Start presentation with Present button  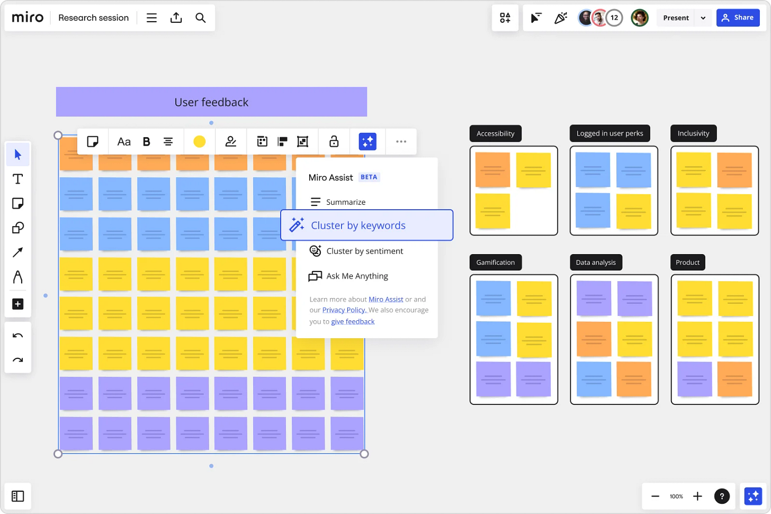676,17
